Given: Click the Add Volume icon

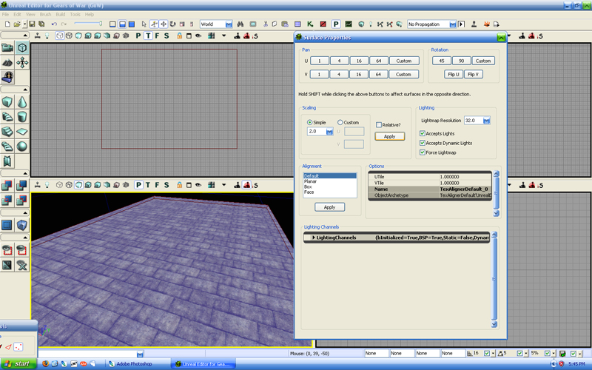Looking at the screenshot, I should tap(22, 225).
